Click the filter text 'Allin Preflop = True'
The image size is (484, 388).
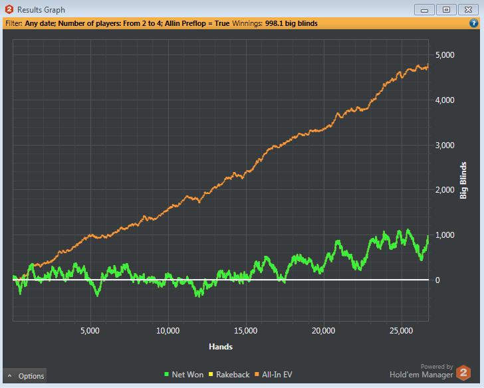click(x=197, y=23)
